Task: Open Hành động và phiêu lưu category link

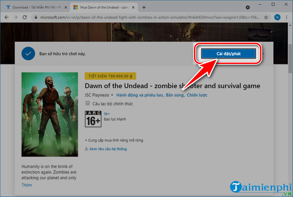Action: point(140,95)
